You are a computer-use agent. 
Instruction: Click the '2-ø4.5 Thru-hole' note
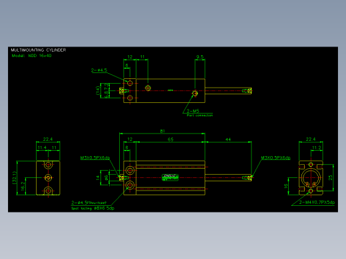pos(89,203)
